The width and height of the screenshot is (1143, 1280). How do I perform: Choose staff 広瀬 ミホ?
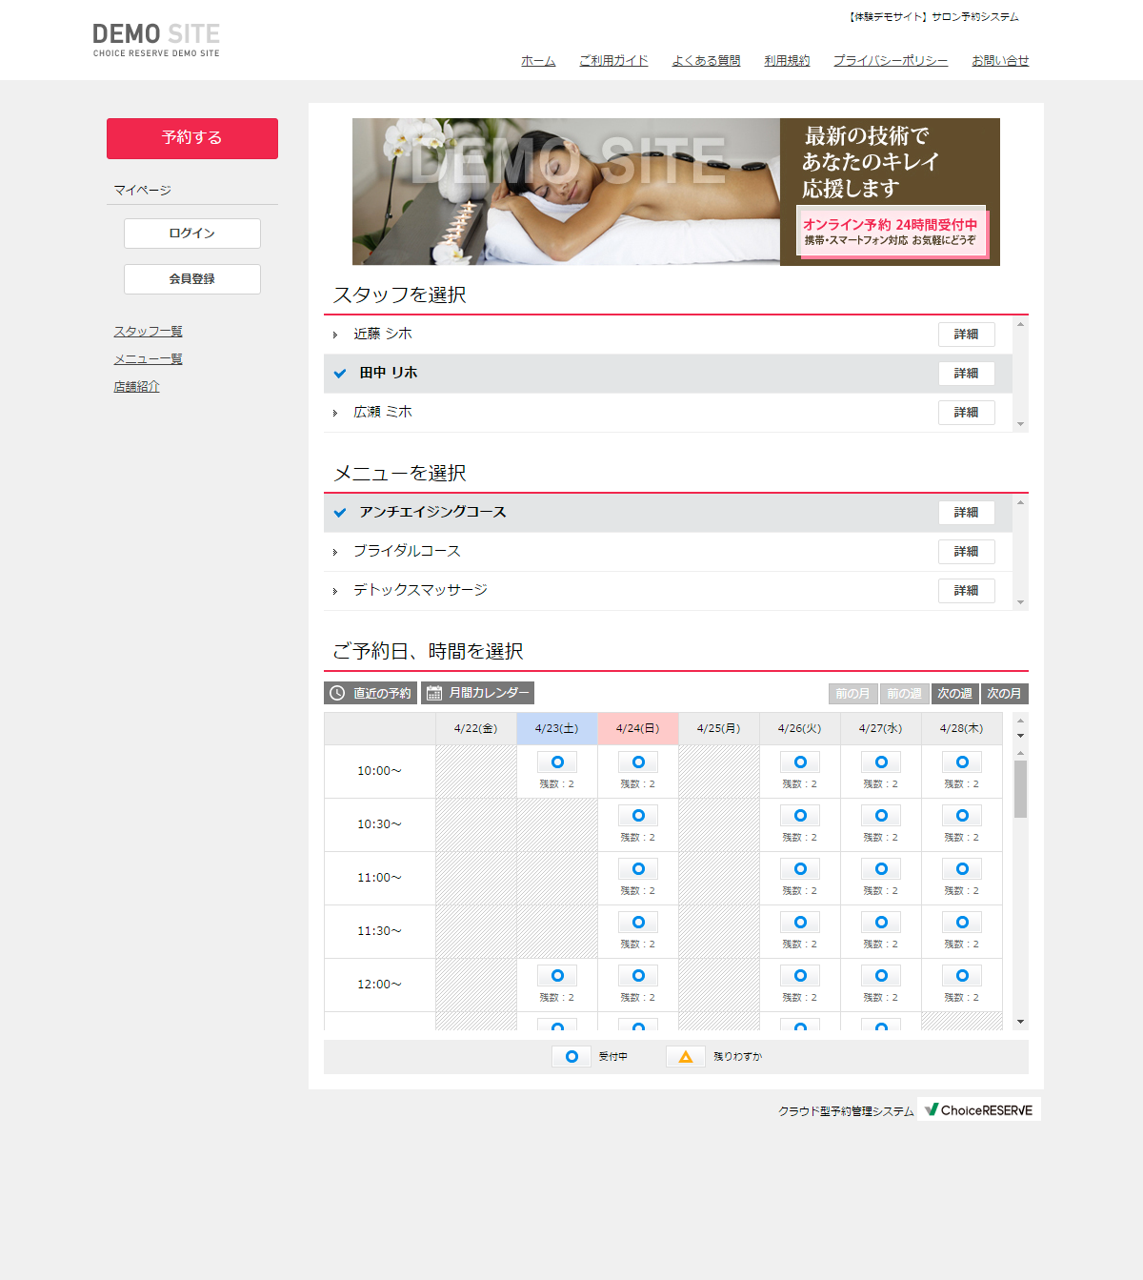click(668, 413)
